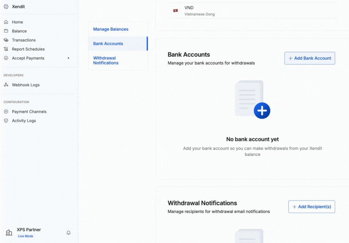The image size is (349, 243).
Task: Click the 'No bank account yet' heading
Action: click(x=252, y=139)
